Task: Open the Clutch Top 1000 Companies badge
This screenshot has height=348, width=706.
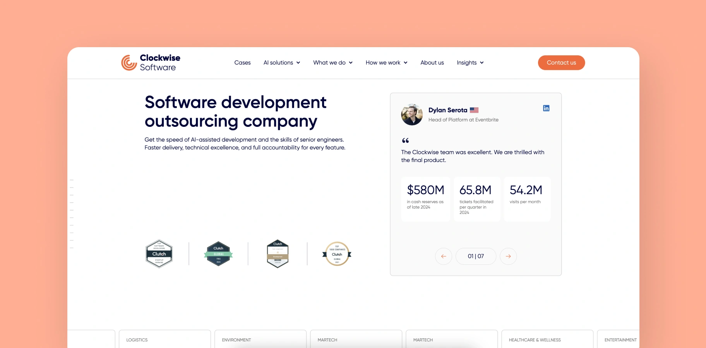Action: 337,254
